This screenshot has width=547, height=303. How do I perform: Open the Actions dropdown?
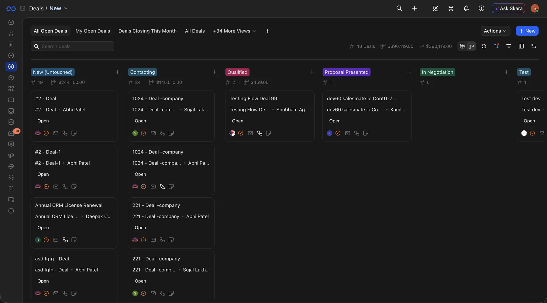(x=495, y=31)
